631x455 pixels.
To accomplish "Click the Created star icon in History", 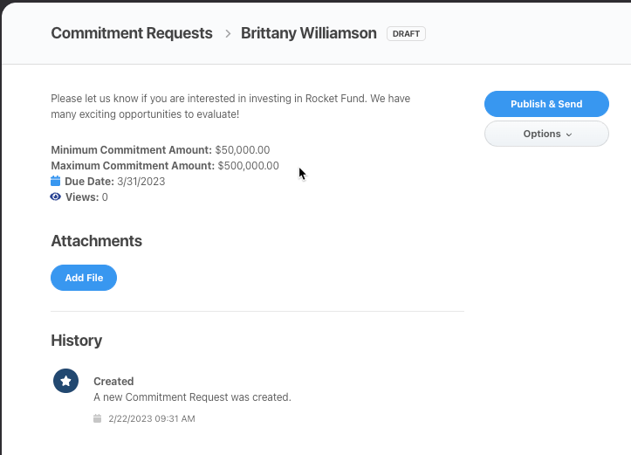I will click(x=66, y=381).
